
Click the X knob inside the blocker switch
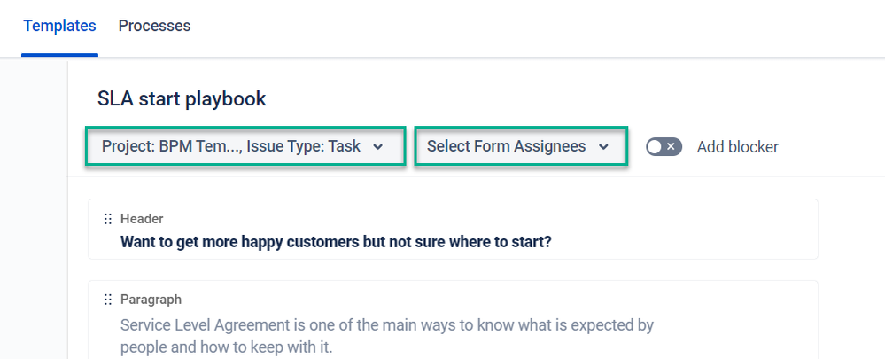pos(672,147)
